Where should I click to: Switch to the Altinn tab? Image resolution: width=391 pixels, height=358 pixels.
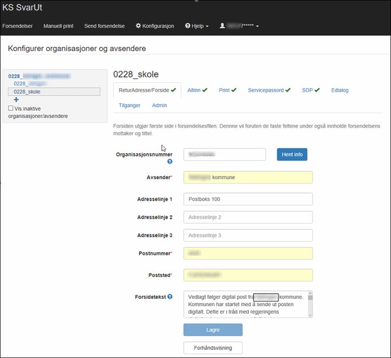pos(197,90)
